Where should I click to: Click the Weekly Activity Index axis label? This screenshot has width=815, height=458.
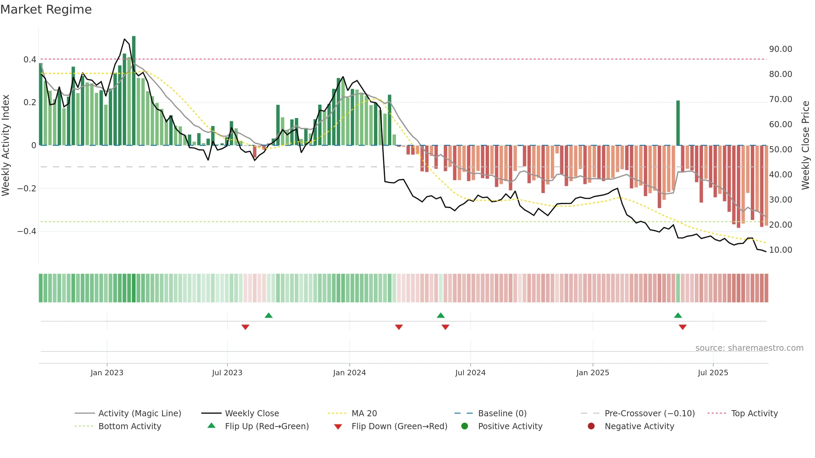[6, 145]
